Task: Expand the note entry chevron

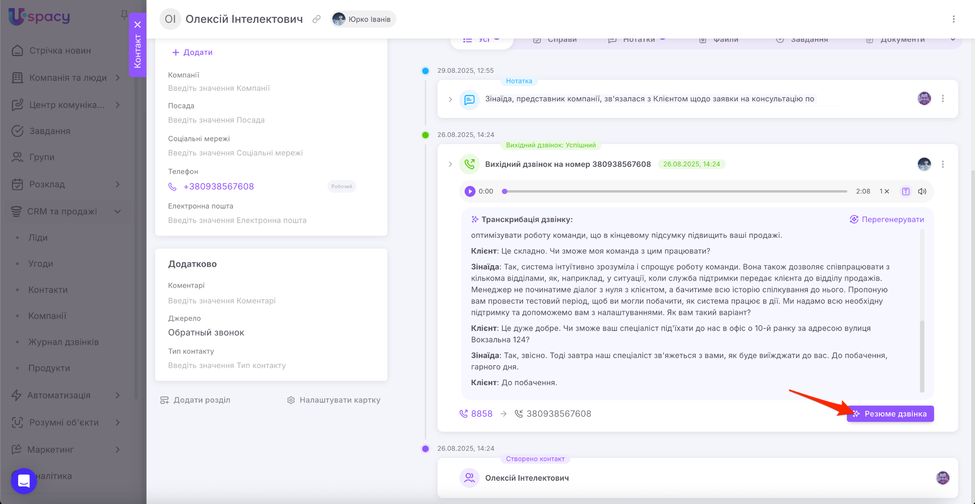Action: click(x=450, y=99)
